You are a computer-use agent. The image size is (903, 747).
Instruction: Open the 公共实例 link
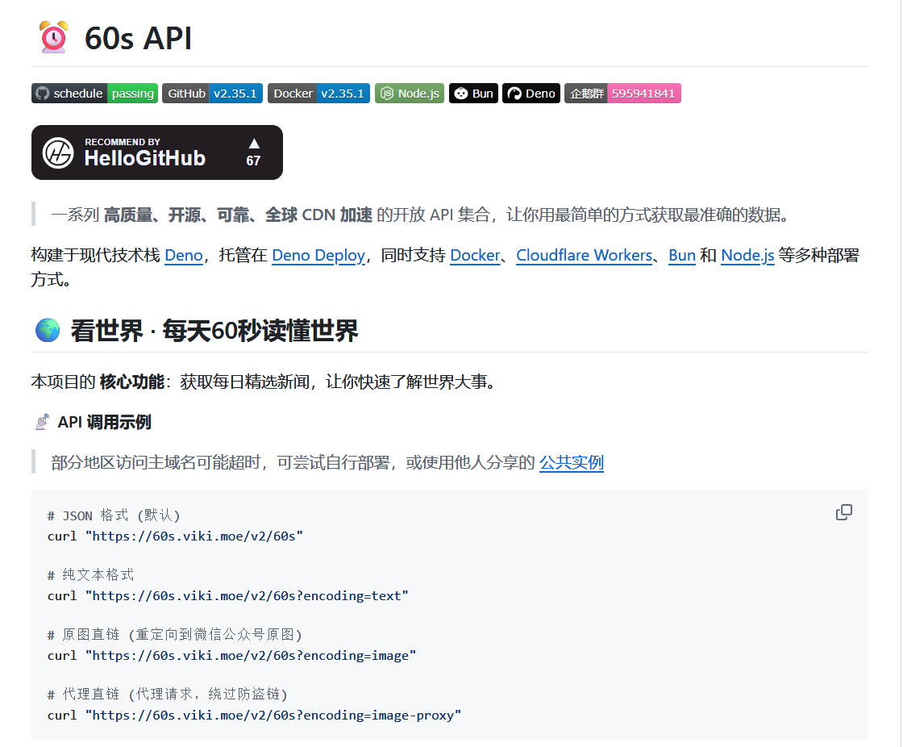571,462
